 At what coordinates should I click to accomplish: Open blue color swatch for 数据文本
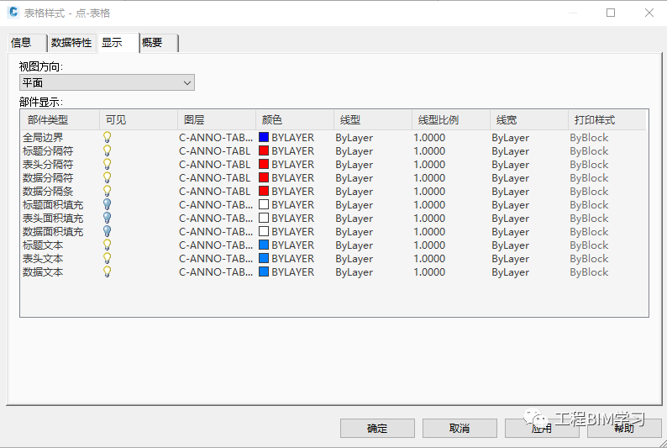point(264,271)
